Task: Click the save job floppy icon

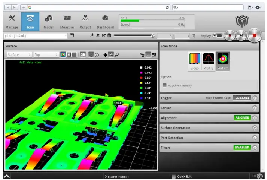Action: coord(72,35)
